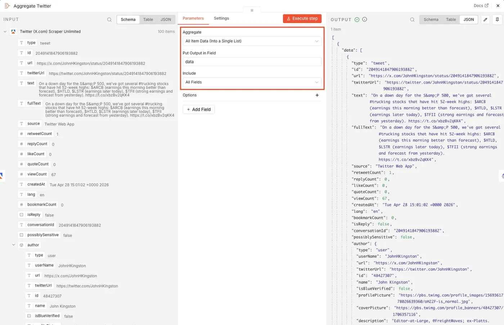The image size is (504, 325).
Task: Open the Docs external link
Action: [481, 6]
